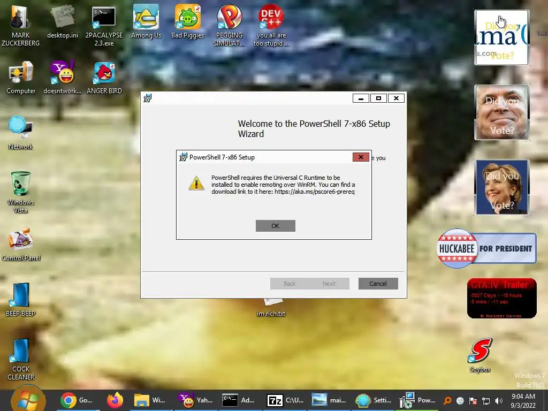Select the im rich.txt file icon
548x411 pixels.
click(x=271, y=308)
